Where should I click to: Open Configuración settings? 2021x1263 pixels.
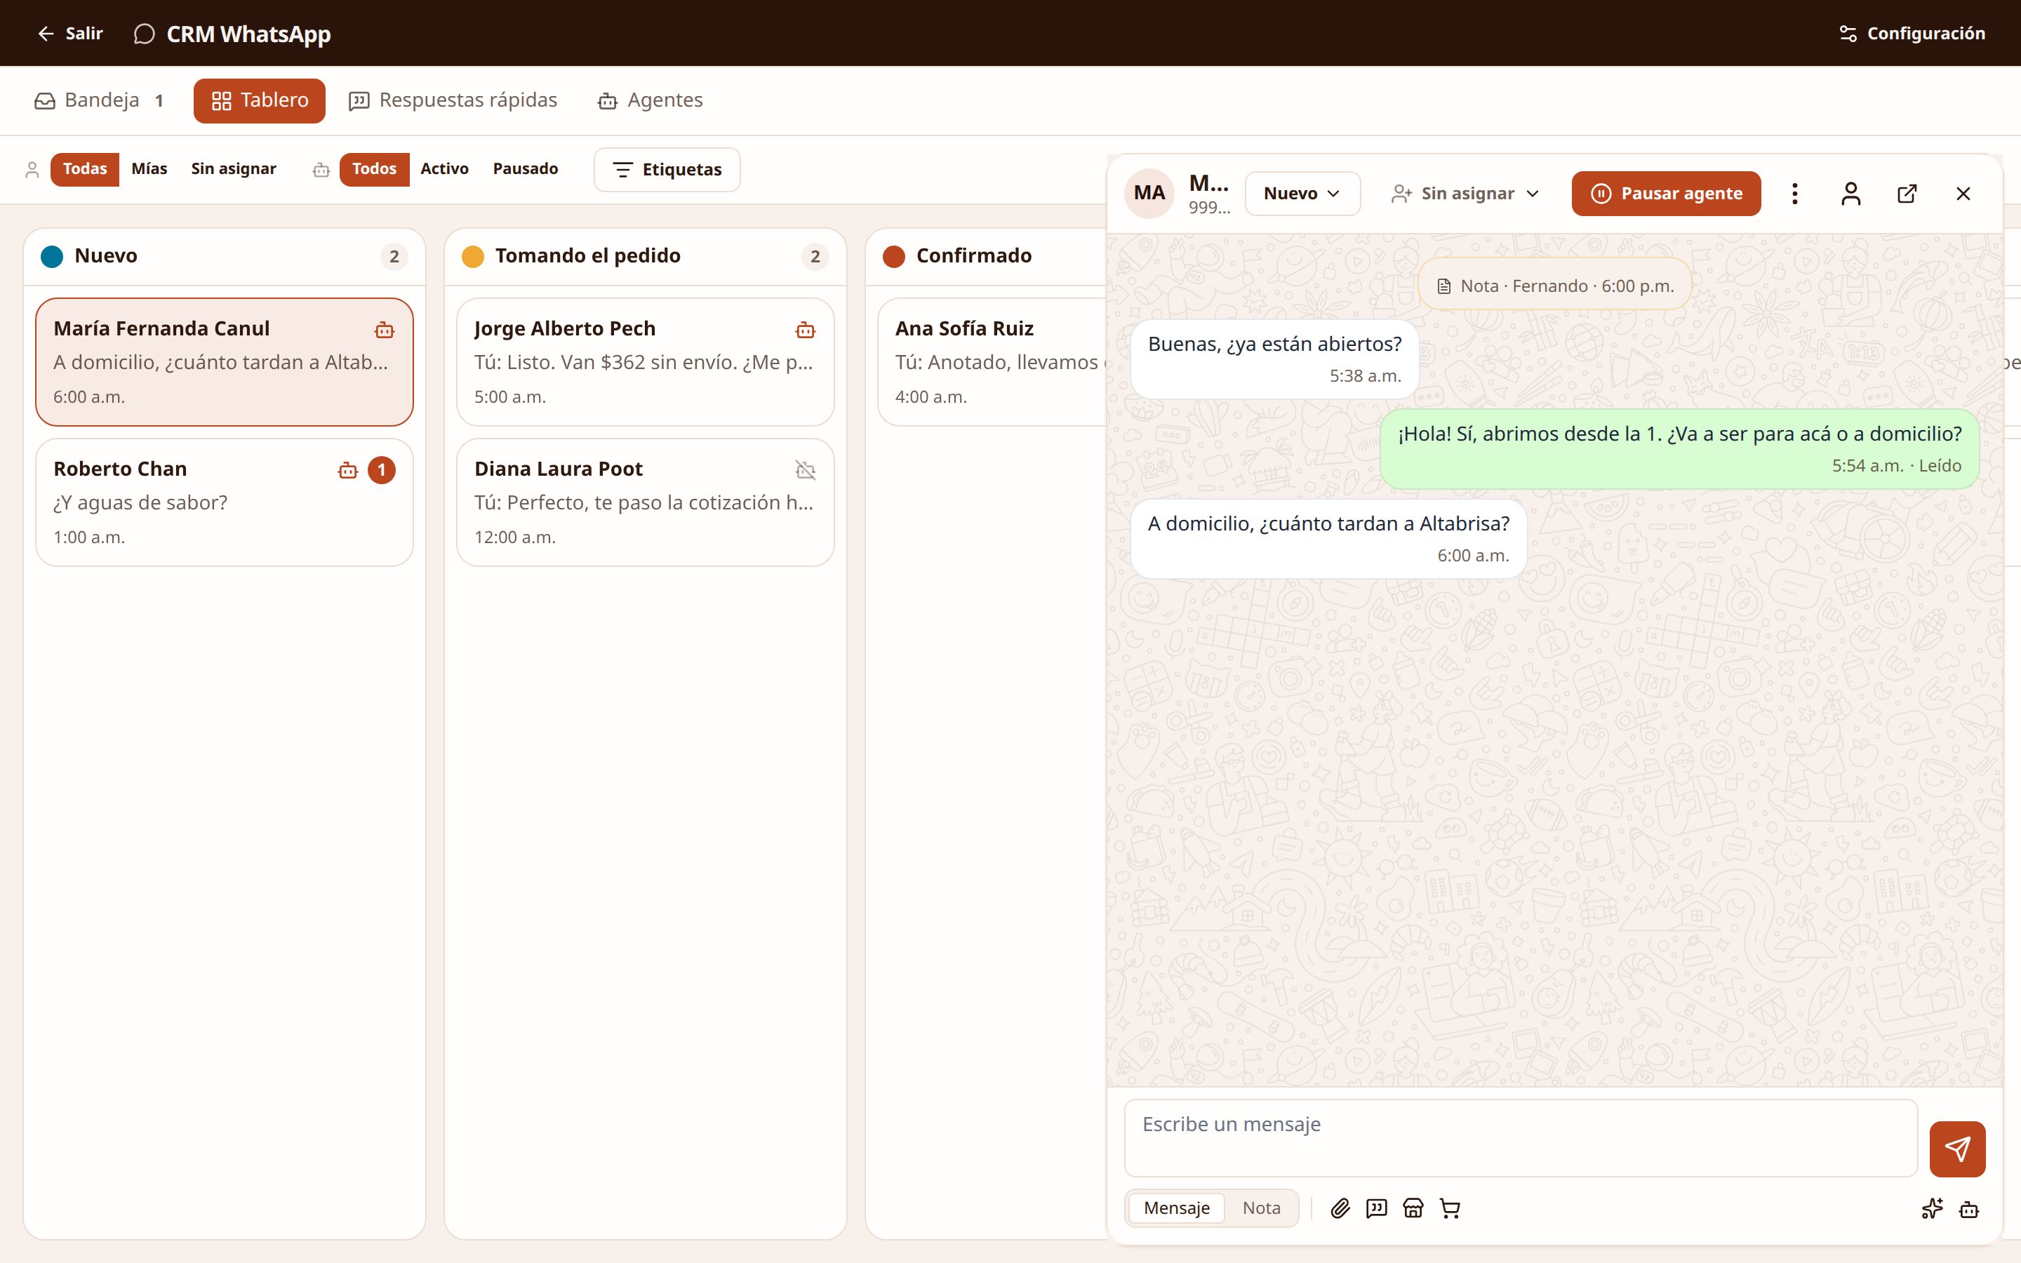[x=1912, y=34]
